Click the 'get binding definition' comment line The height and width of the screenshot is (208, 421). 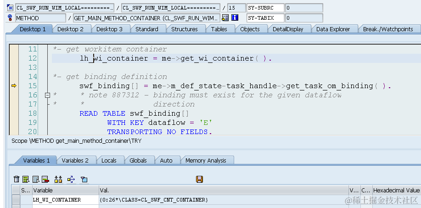110,77
